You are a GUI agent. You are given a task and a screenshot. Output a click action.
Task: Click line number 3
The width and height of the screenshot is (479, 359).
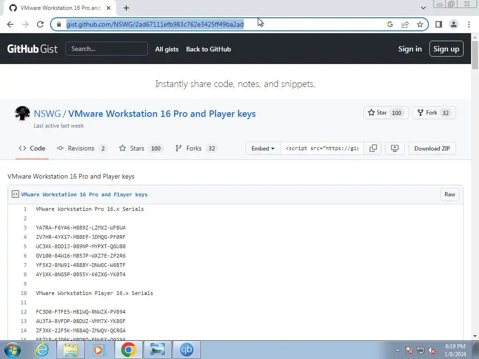pyautogui.click(x=25, y=228)
